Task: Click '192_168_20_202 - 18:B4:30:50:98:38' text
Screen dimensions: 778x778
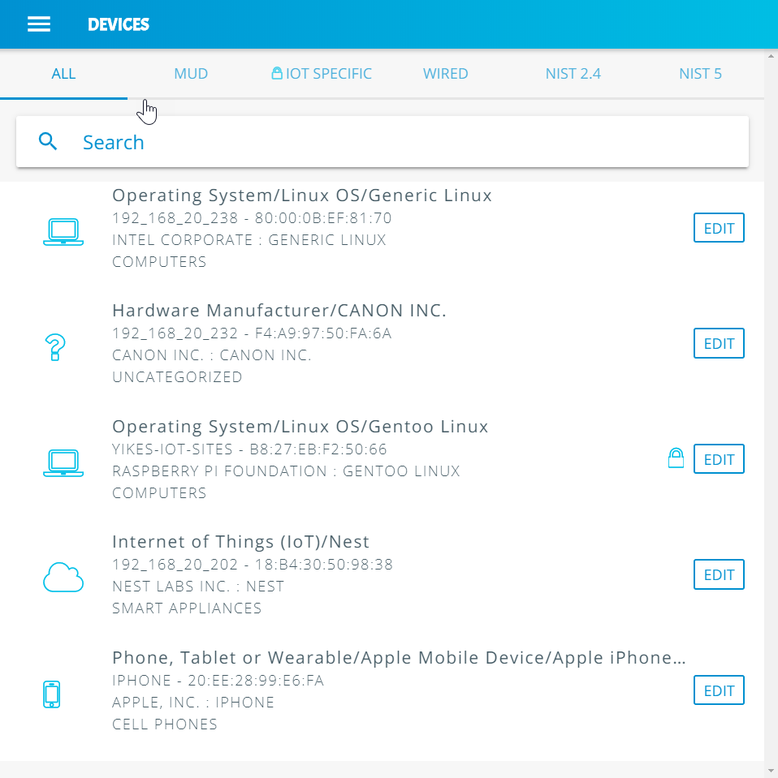Action: point(253,565)
